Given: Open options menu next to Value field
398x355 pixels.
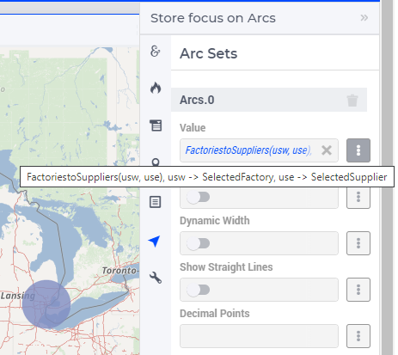Looking at the screenshot, I should 358,150.
